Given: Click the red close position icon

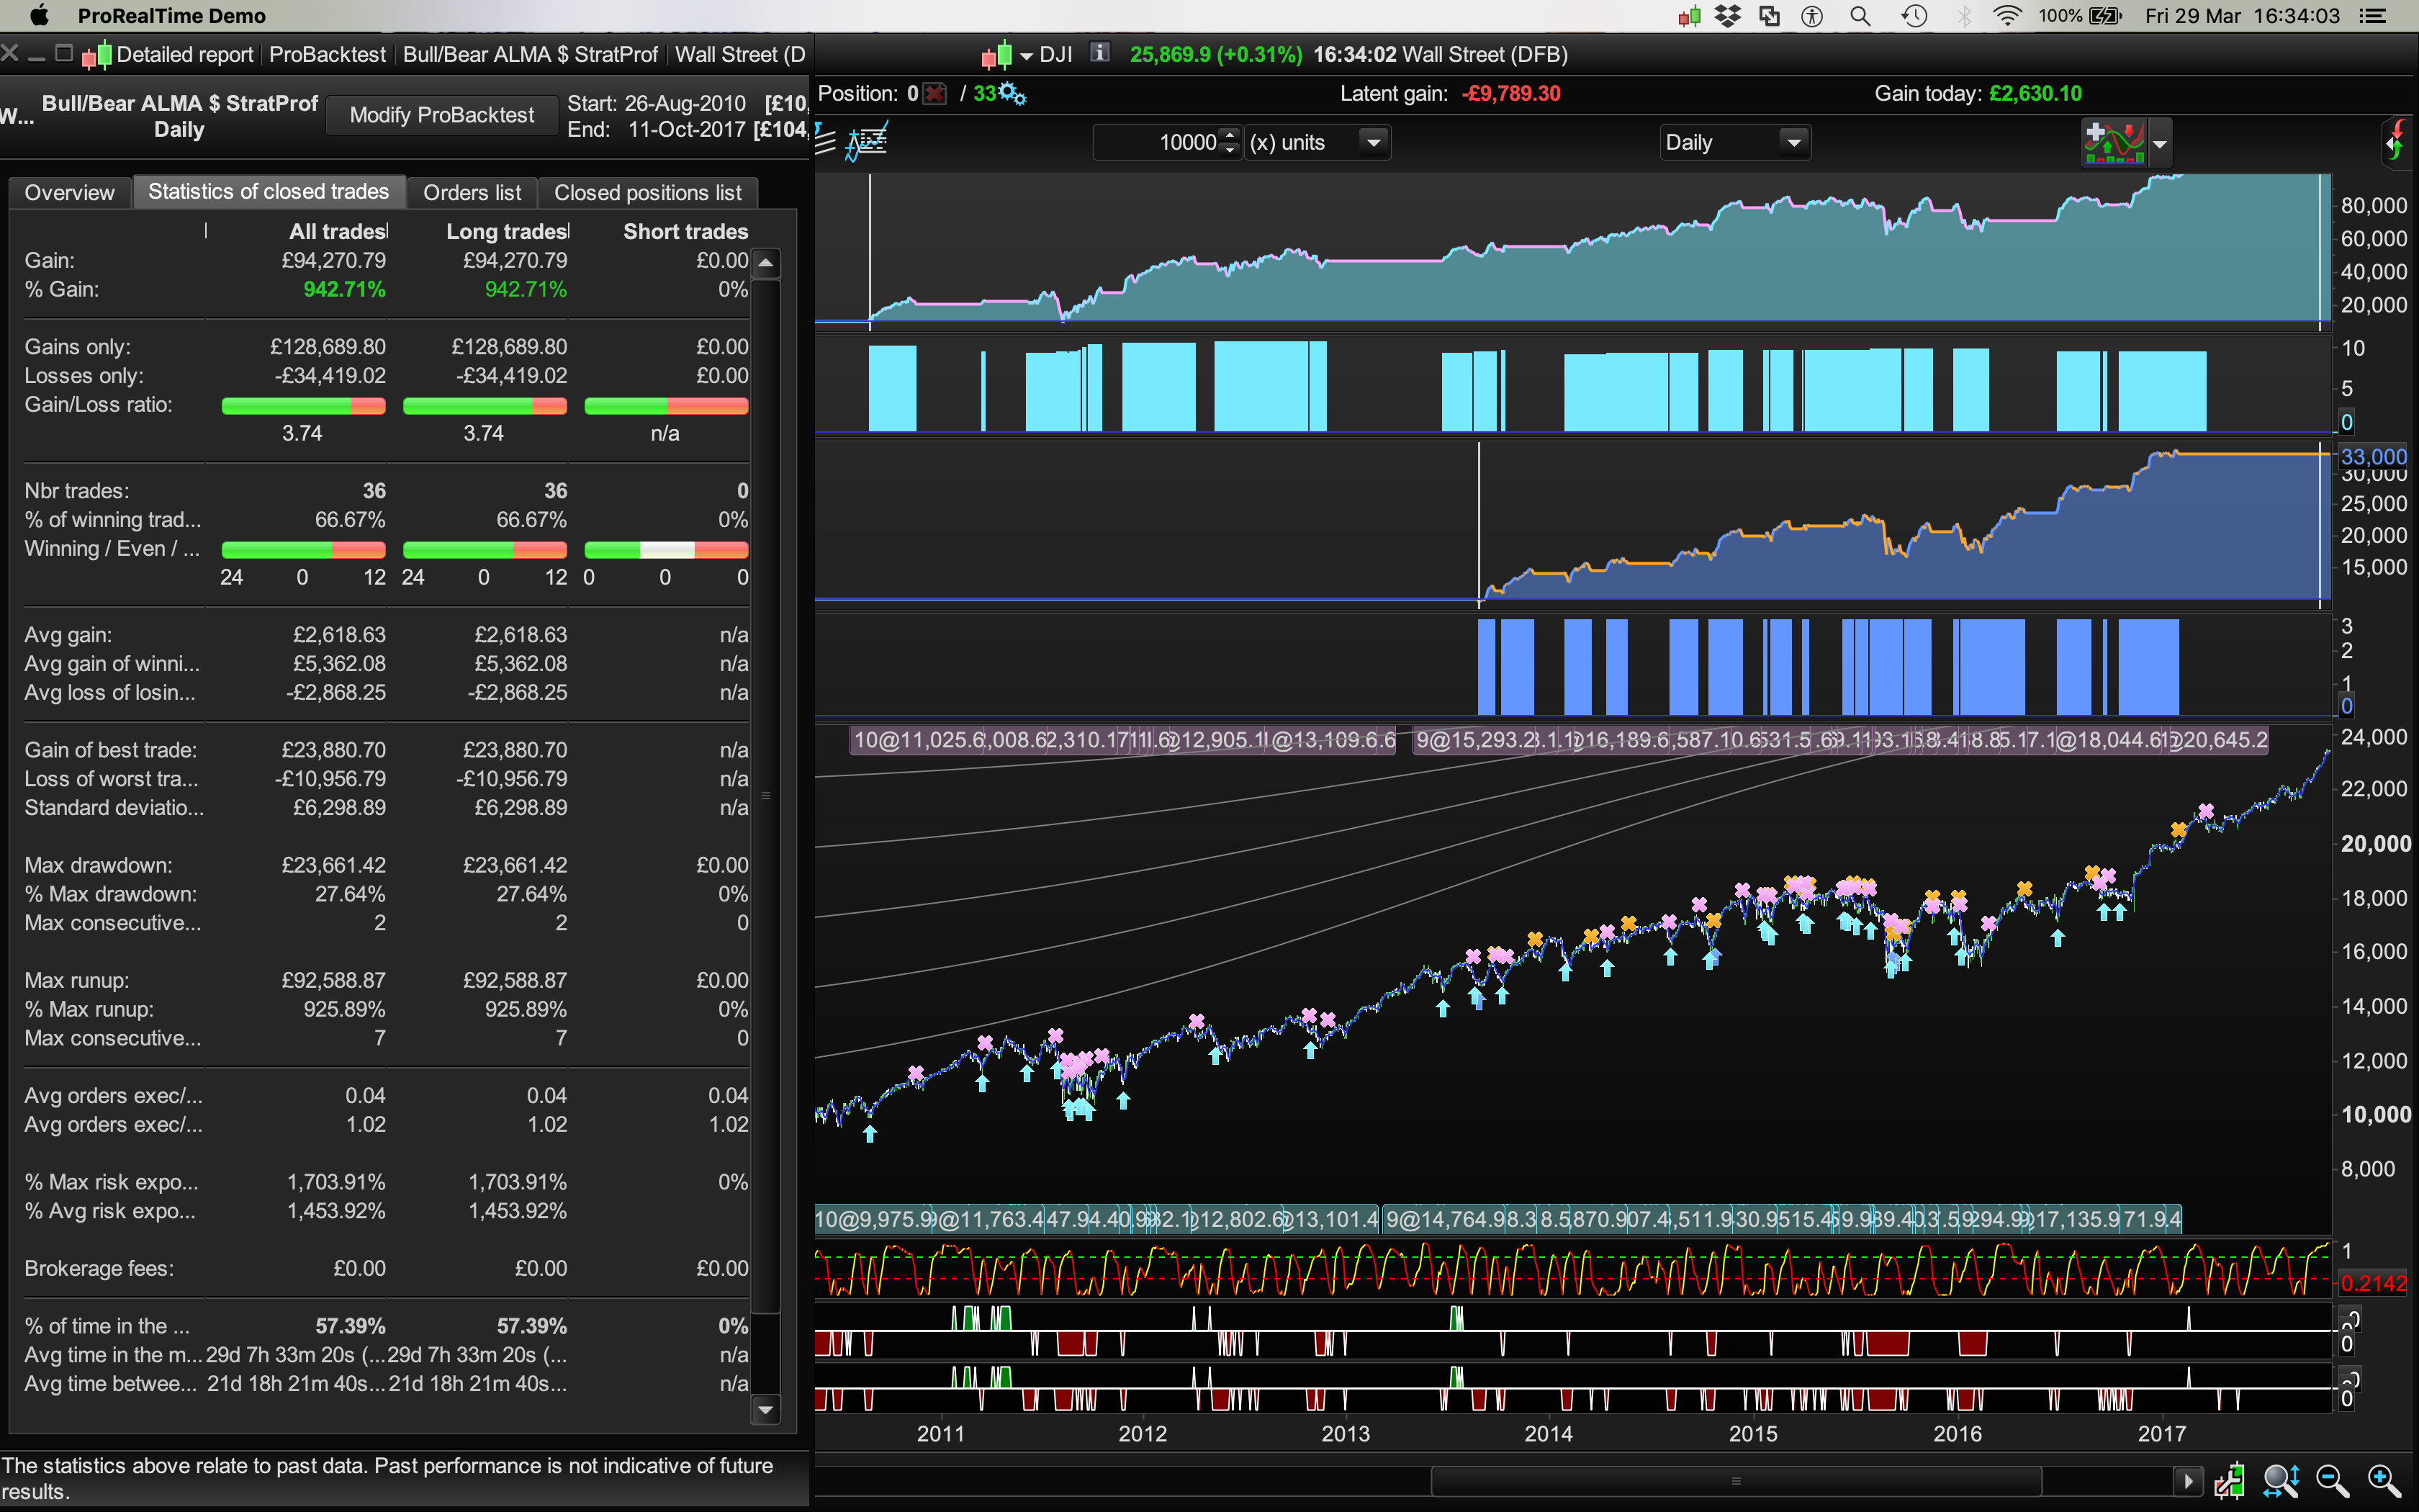Looking at the screenshot, I should coord(934,94).
